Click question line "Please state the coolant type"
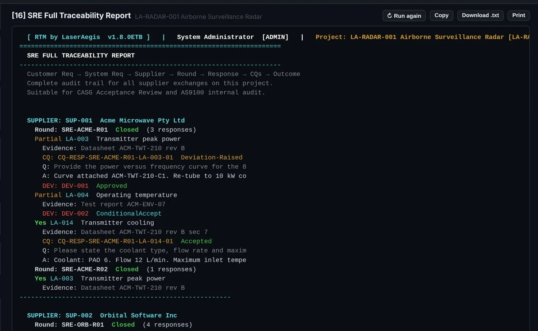This screenshot has width=538, height=331. pos(144,250)
